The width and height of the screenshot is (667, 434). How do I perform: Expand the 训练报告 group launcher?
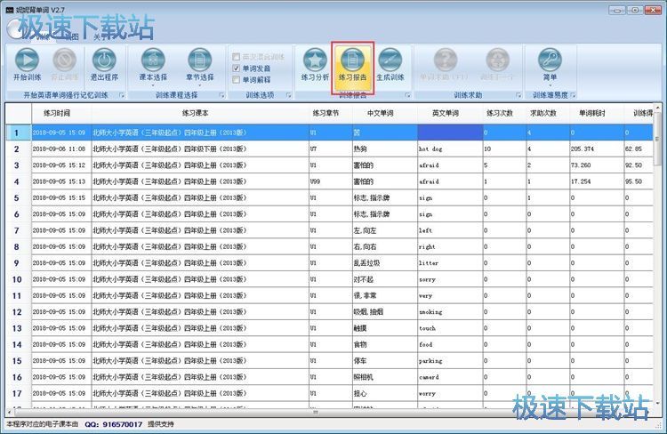(x=407, y=95)
